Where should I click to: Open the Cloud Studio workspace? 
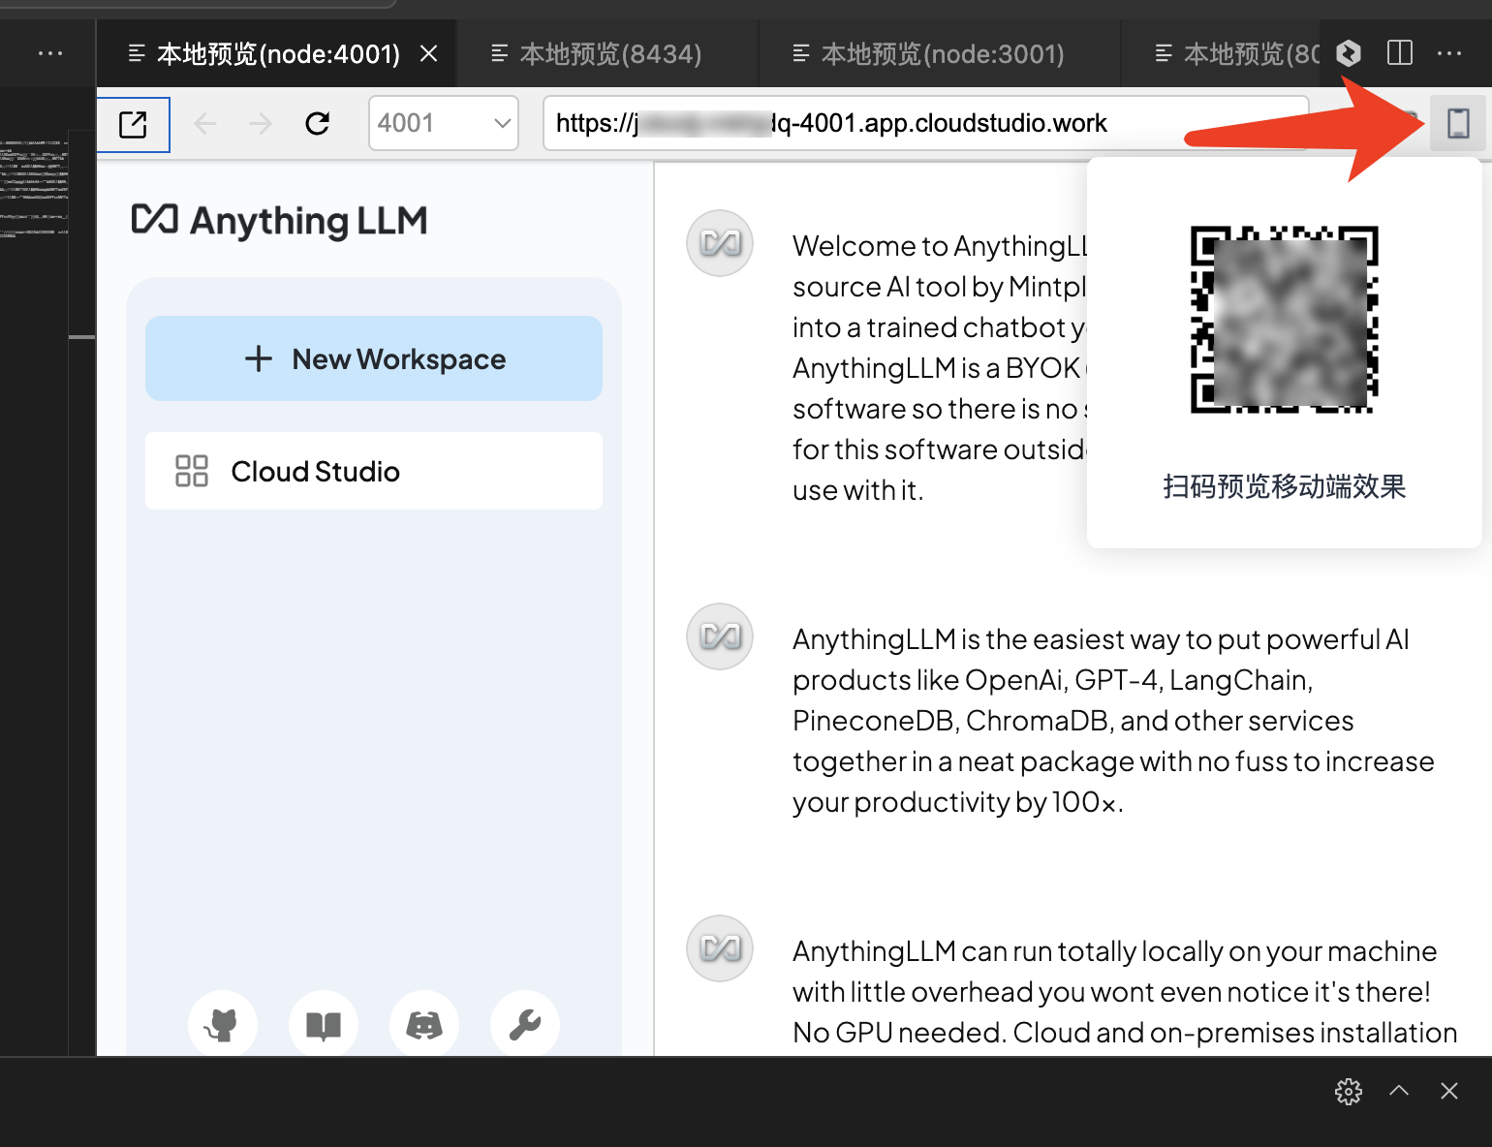click(x=374, y=471)
